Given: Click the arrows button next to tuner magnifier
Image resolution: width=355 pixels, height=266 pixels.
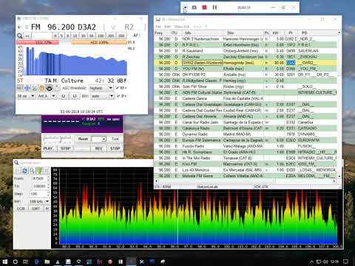Looking at the screenshot, I should (x=27, y=36).
